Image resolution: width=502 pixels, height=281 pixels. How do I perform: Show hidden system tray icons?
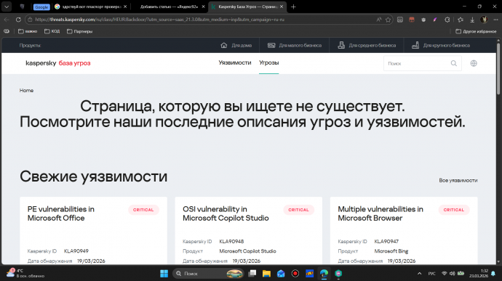[419, 273]
